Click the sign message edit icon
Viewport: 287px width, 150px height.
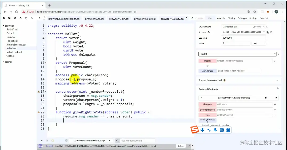click(x=271, y=32)
